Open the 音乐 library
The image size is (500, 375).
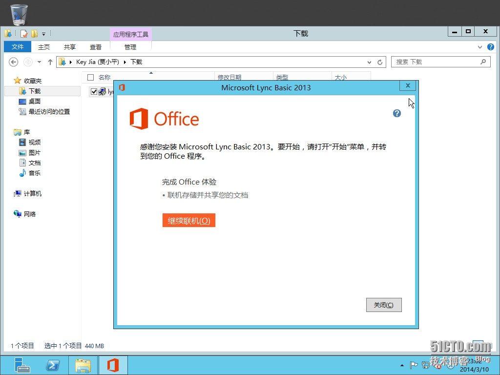[x=35, y=173]
